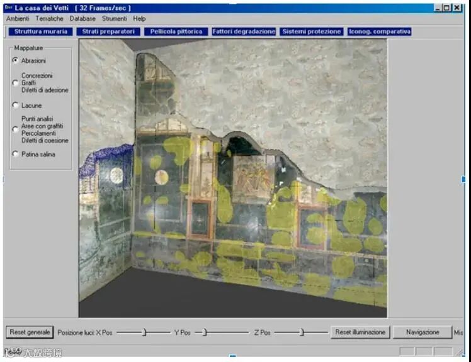Select the Patina salina radio button

[15, 154]
